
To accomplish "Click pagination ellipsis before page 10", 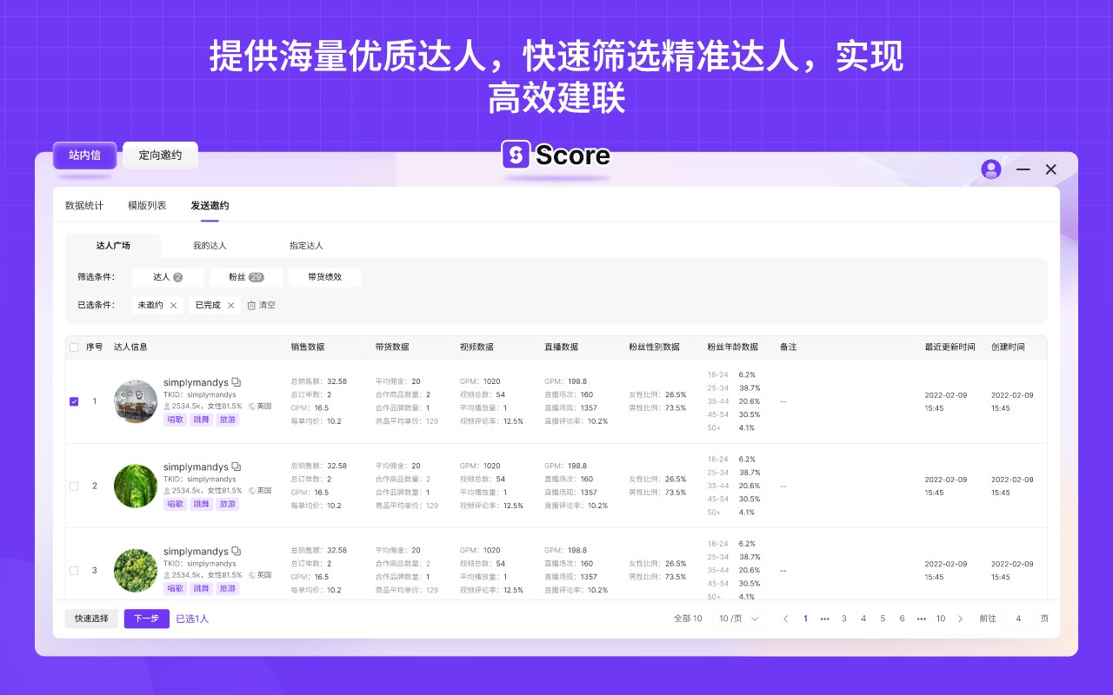I will click(x=921, y=619).
